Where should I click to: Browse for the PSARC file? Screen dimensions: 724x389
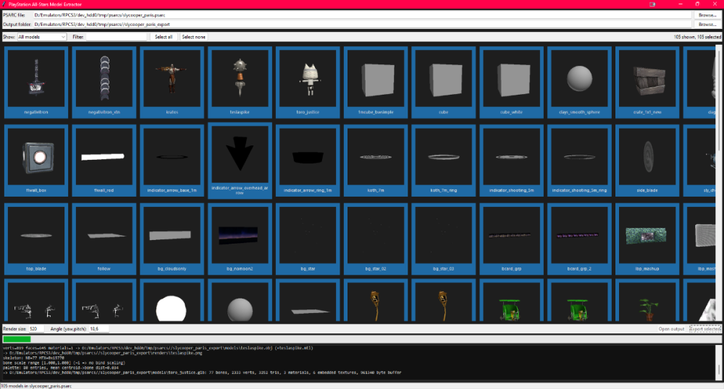pos(707,15)
